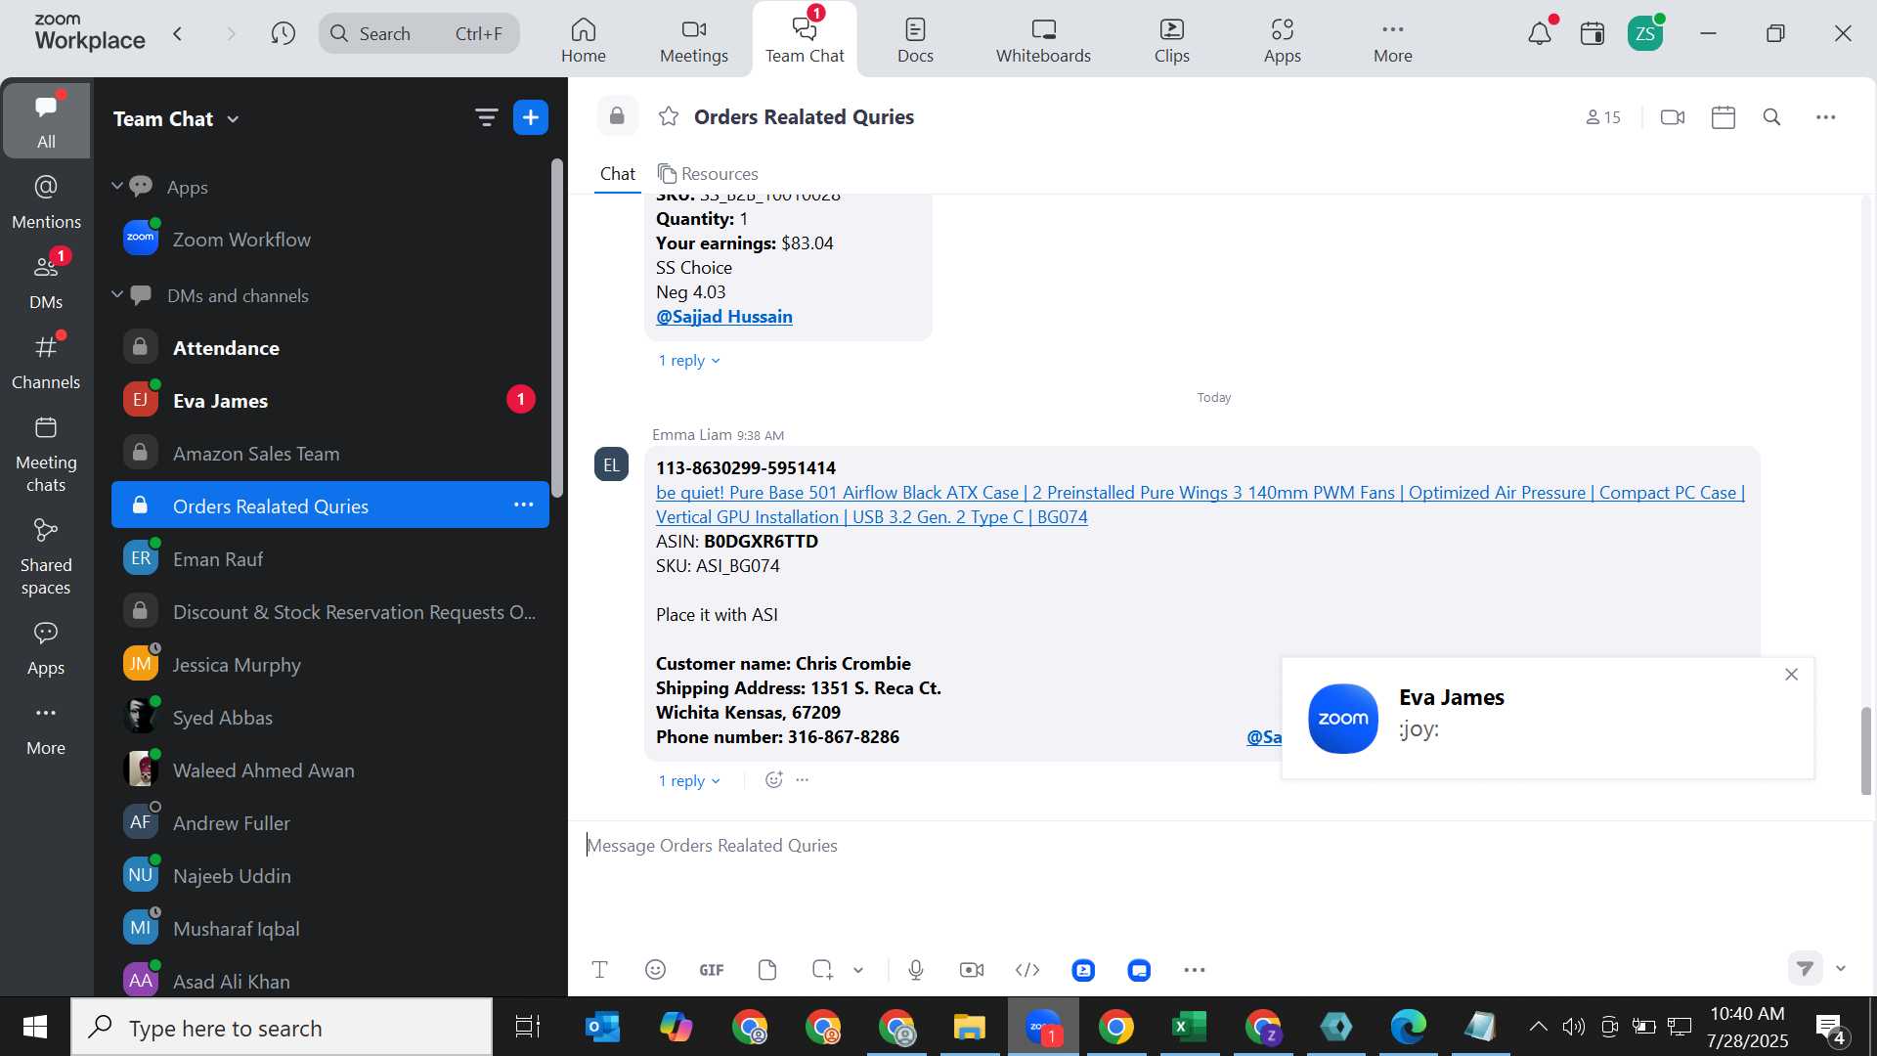Open the chat list filter icon
The image size is (1877, 1056).
[486, 118]
